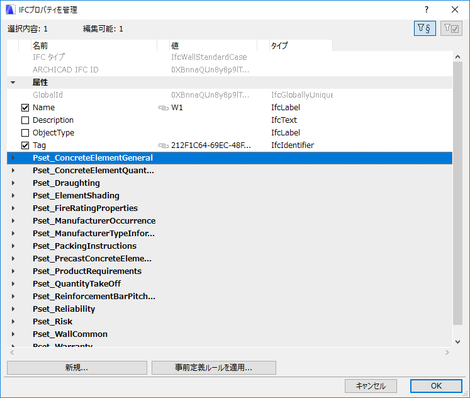Expand Pset_Reliability
This screenshot has height=398, width=470.
point(13,309)
